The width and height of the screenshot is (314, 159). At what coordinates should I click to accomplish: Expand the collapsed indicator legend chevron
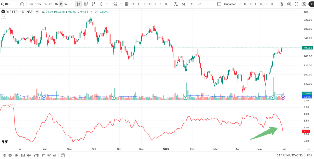[3, 17]
